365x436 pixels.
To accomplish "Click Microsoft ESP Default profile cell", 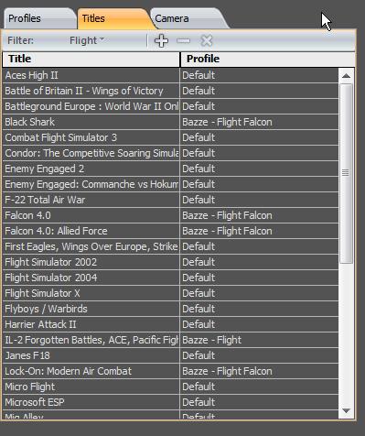I will [x=259, y=402].
